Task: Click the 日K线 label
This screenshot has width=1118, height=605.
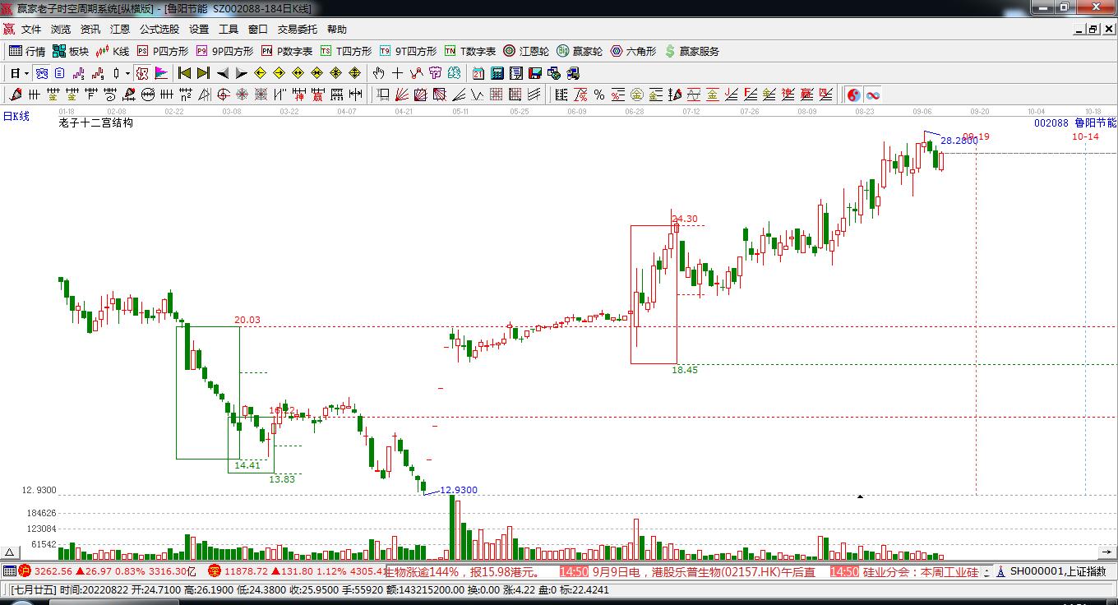Action: coord(16,117)
